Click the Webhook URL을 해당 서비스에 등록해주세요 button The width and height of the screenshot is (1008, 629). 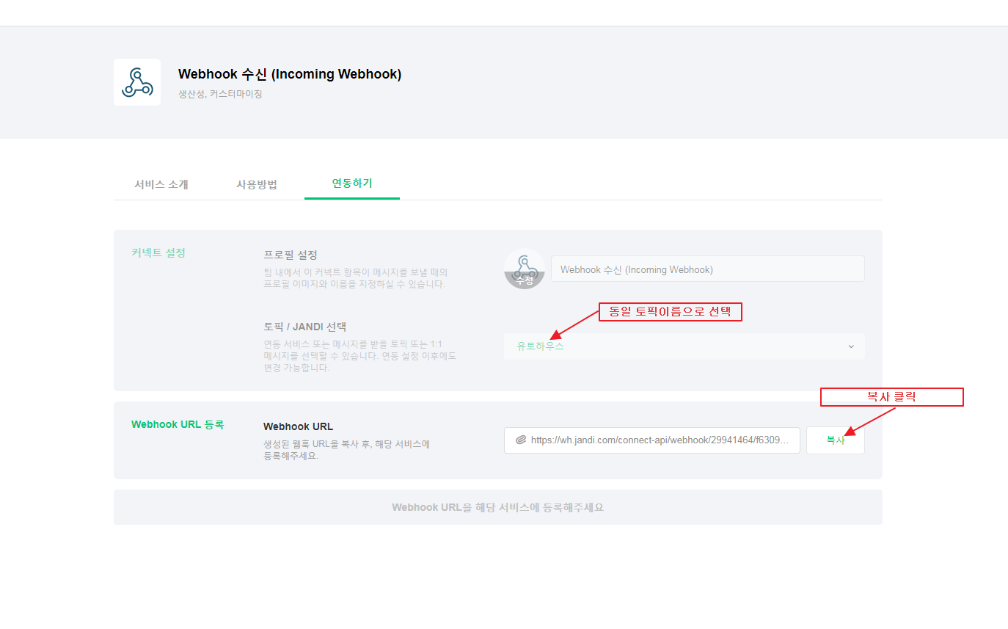coord(497,507)
